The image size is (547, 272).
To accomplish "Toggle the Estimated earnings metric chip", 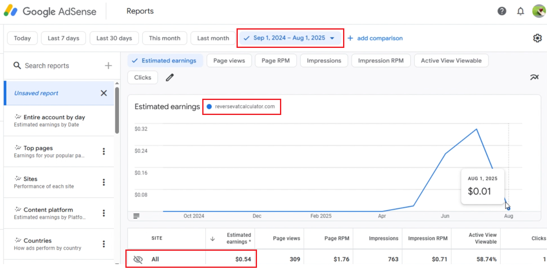I will coord(165,60).
